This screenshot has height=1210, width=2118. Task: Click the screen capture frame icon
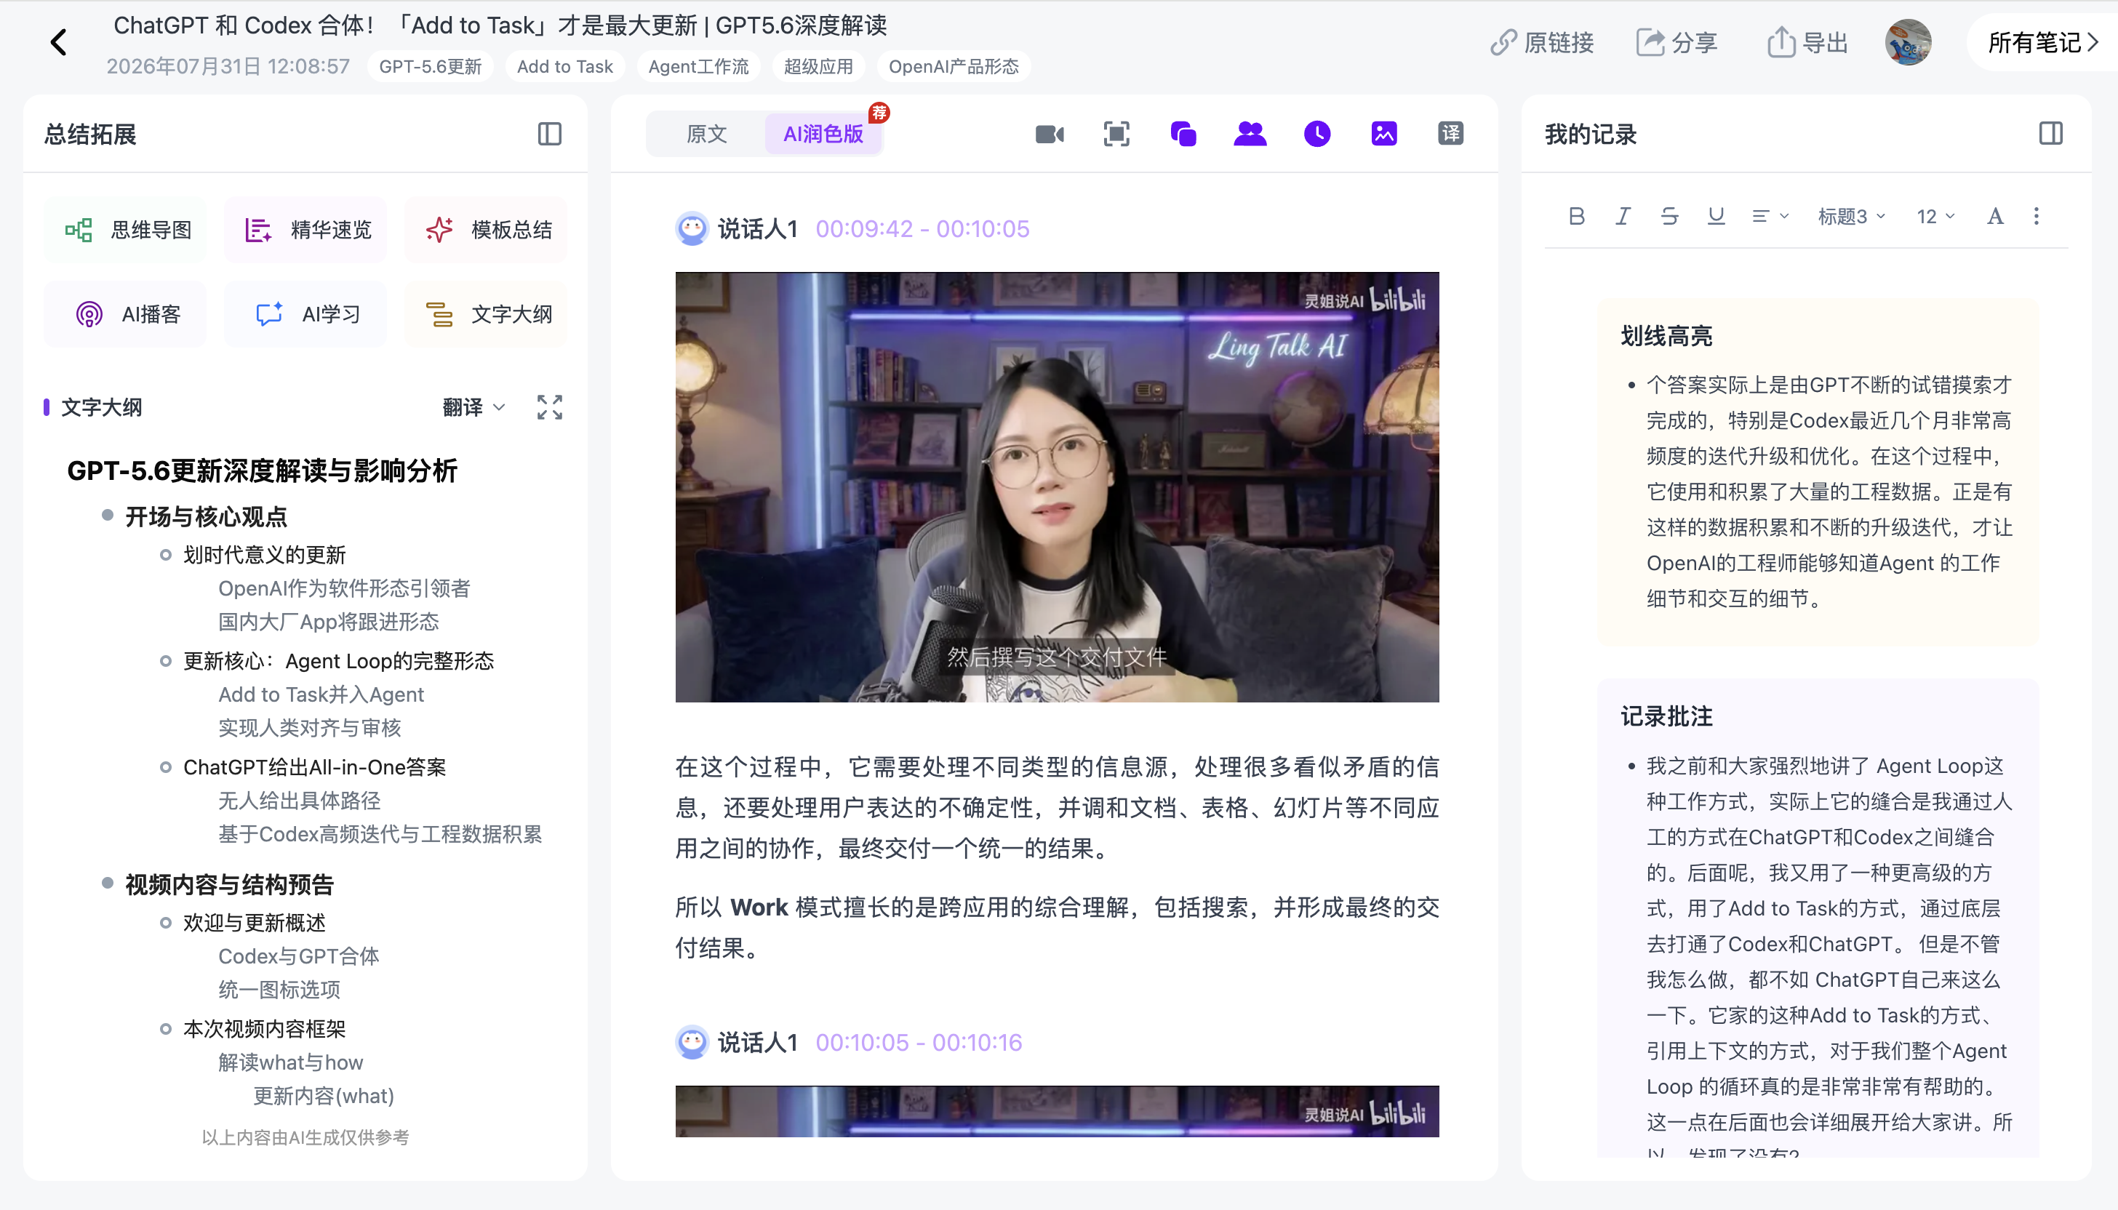coord(1116,134)
